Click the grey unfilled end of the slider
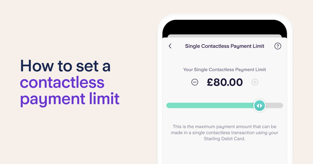Viewport: 313px width, 164px height. coord(274,105)
